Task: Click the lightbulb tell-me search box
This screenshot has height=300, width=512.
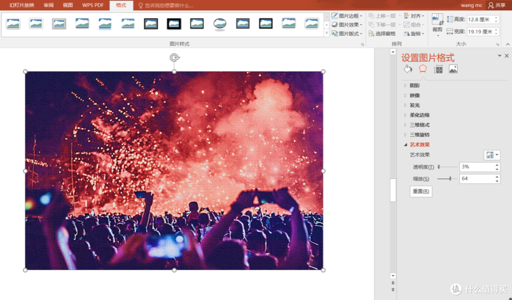Action: pos(166,6)
